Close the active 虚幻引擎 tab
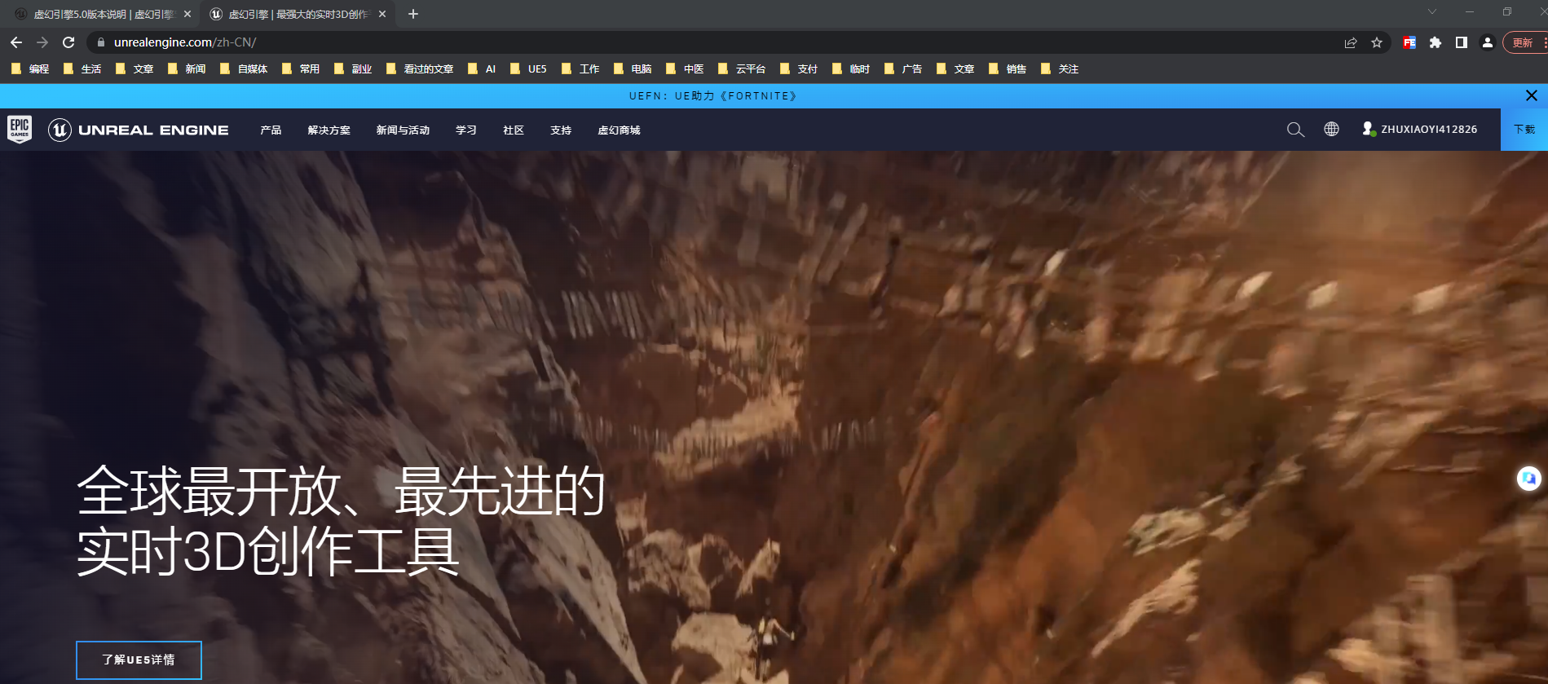Viewport: 1548px width, 684px height. [382, 14]
